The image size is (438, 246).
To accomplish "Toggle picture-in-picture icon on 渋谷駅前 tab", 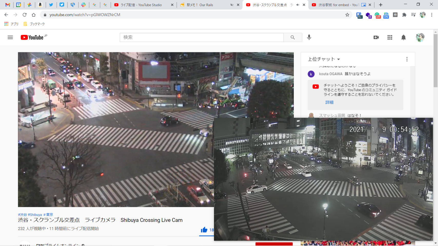I will pyautogui.click(x=363, y=5).
